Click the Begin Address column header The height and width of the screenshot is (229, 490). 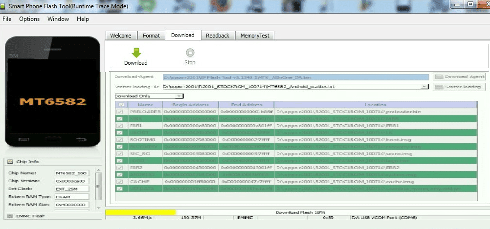click(x=190, y=105)
